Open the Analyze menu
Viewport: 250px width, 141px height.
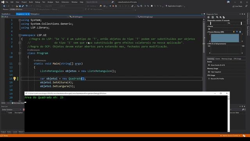point(50,2)
